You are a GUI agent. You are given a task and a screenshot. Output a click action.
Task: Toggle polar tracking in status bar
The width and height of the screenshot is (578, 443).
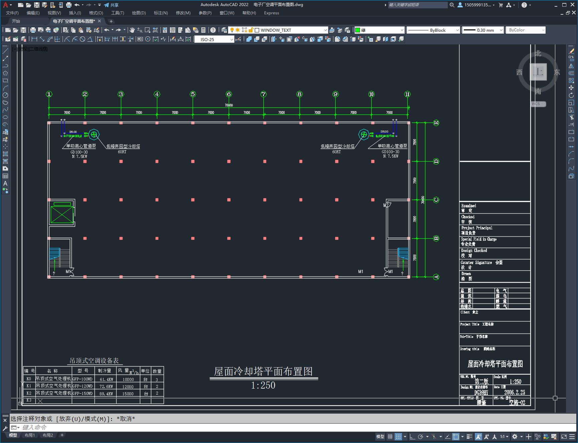pyautogui.click(x=421, y=436)
